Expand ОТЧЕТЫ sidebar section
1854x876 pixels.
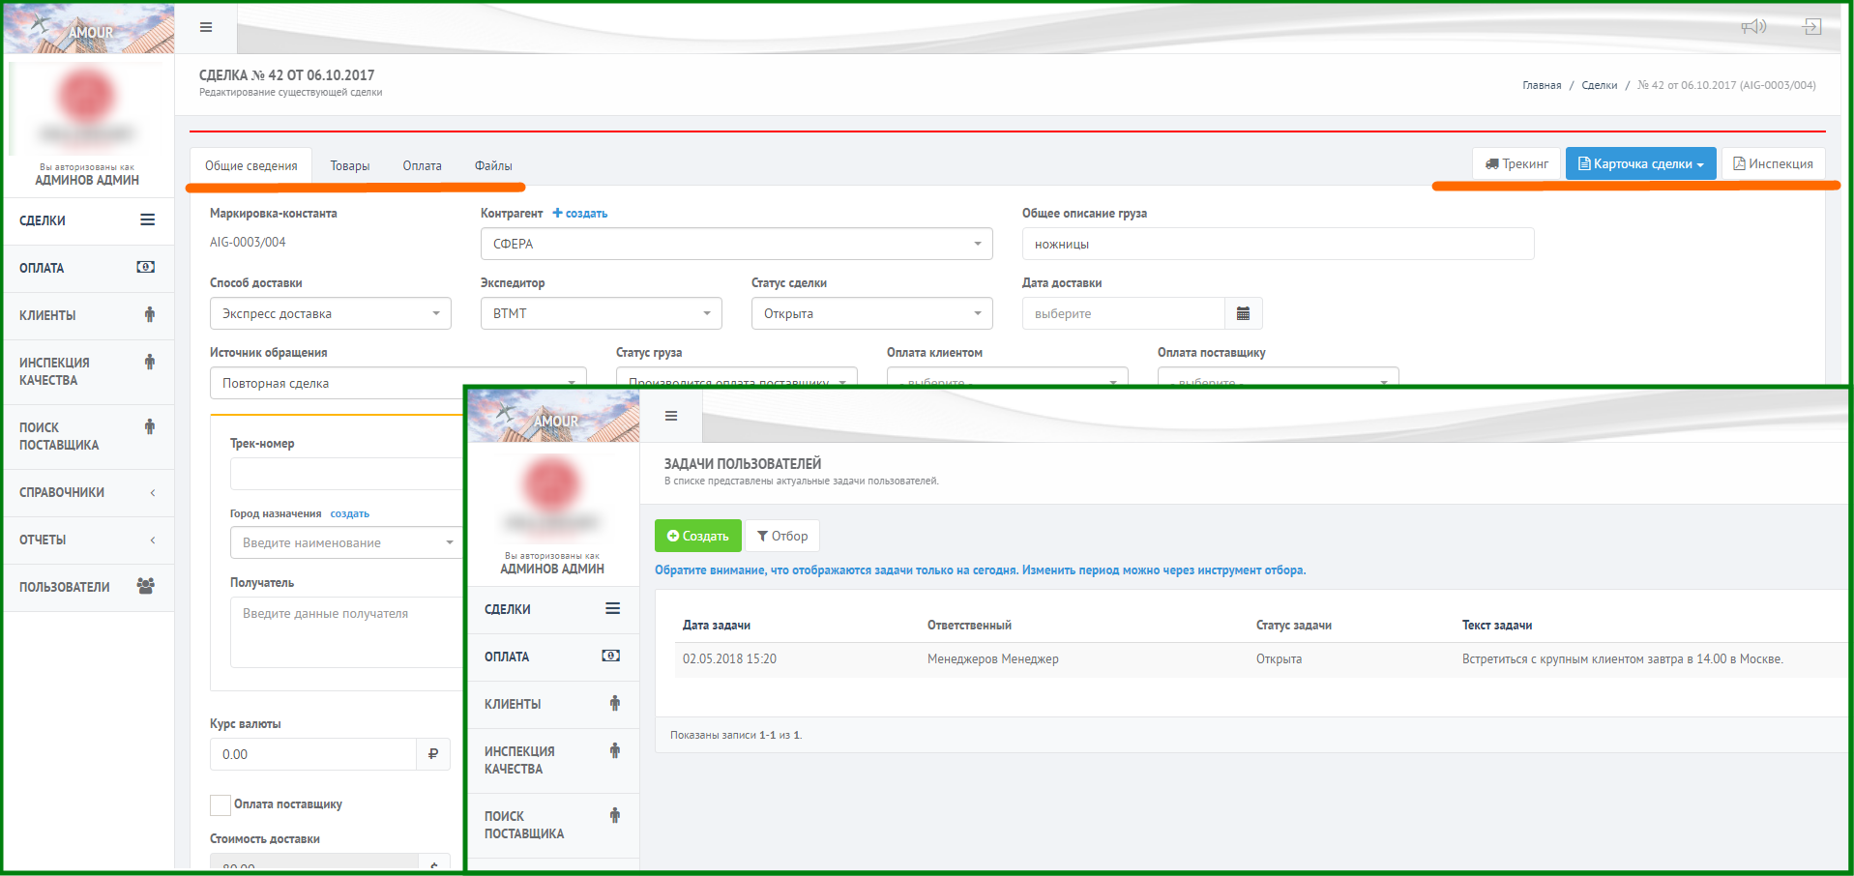coord(89,540)
